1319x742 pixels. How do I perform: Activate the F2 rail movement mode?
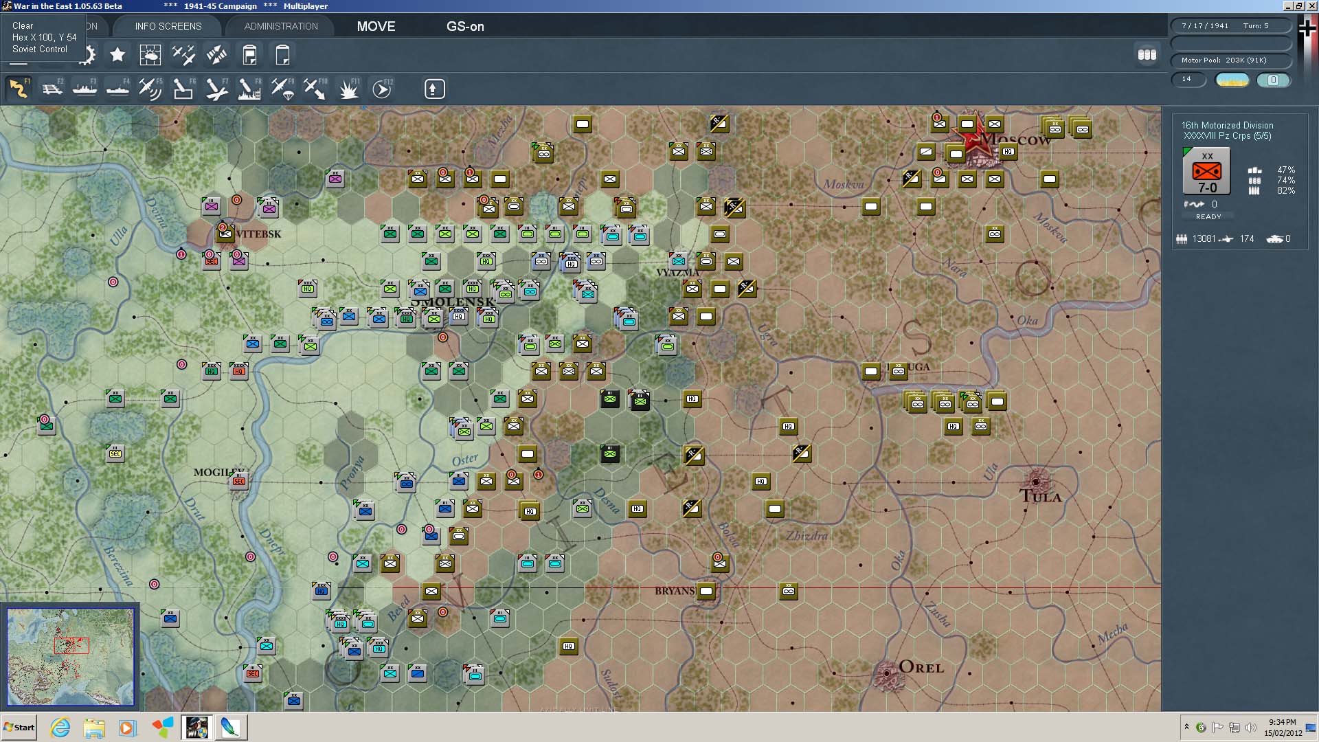click(x=52, y=89)
